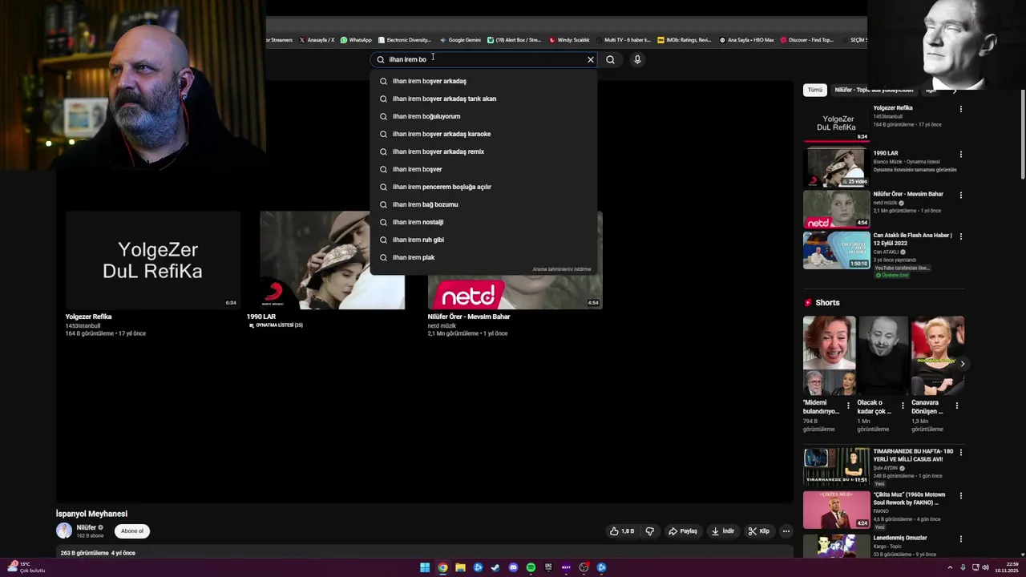Show more filter chips with arrow

pyautogui.click(x=954, y=91)
